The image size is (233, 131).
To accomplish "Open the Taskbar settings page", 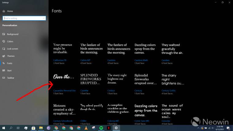I will click(x=11, y=78).
